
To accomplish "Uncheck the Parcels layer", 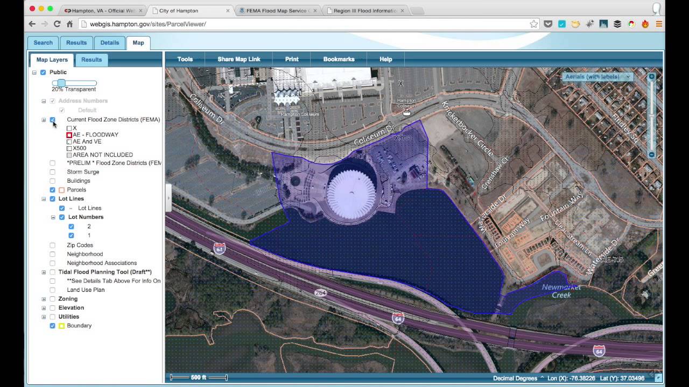I will tap(52, 190).
